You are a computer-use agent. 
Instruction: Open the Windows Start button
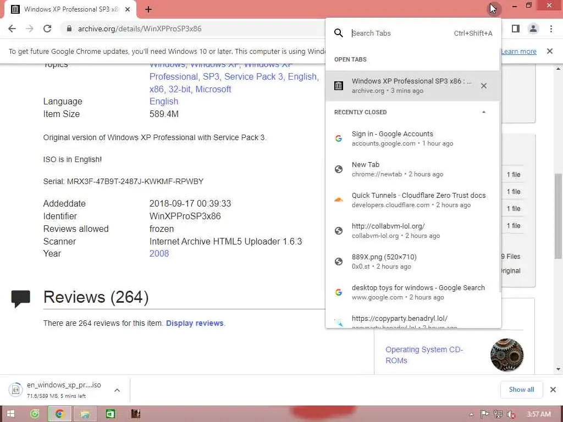(x=11, y=414)
